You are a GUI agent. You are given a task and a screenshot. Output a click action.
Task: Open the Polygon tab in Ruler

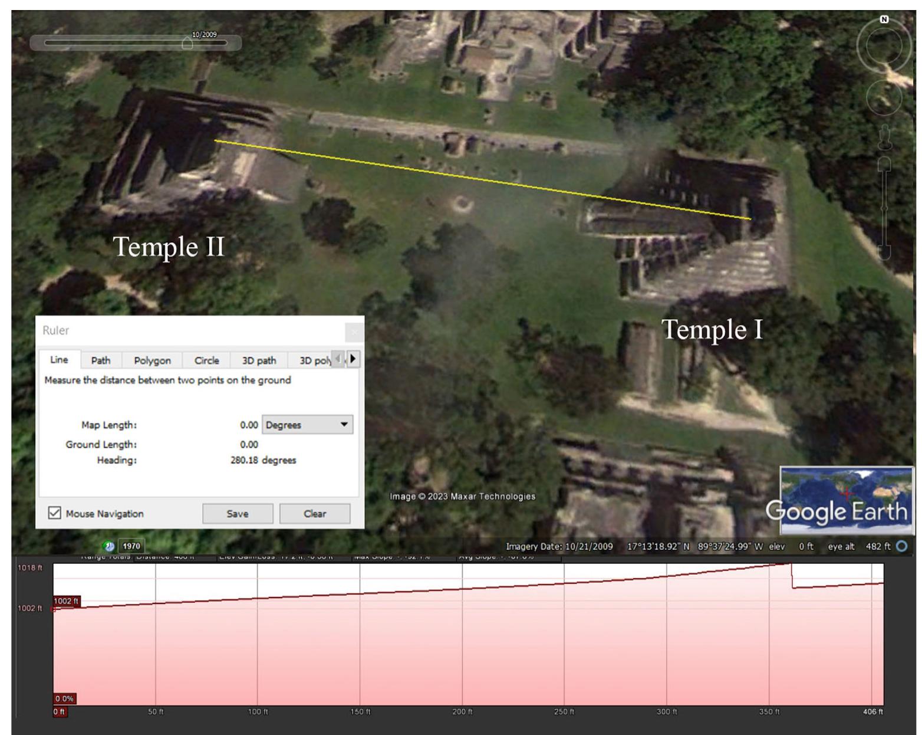click(152, 360)
